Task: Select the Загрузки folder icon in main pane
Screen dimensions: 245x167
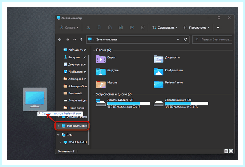Action: pyautogui.click(x=101, y=72)
